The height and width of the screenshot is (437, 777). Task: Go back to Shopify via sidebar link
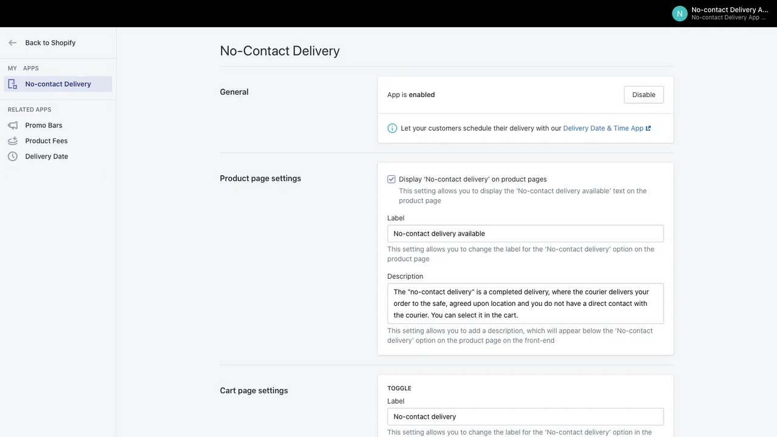point(50,42)
